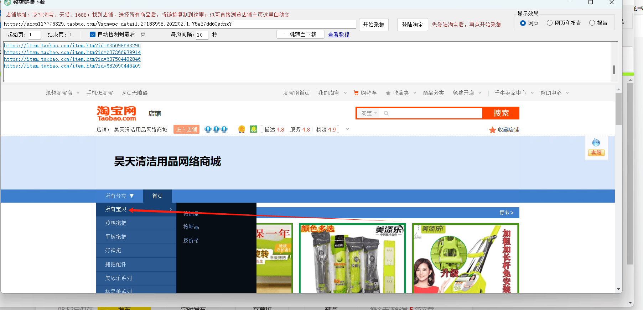
Task: Click the 淘宝网首页 link
Action: (296, 93)
